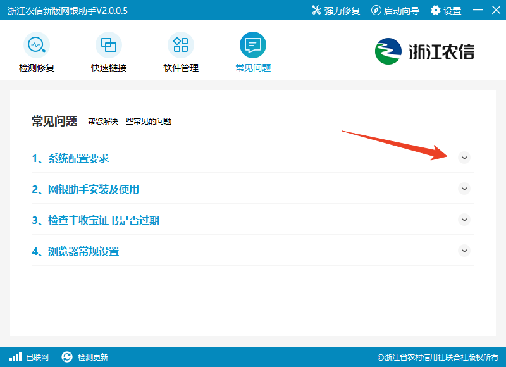Click the 强力修复 wrench icon
The width and height of the screenshot is (506, 367).
click(x=316, y=10)
